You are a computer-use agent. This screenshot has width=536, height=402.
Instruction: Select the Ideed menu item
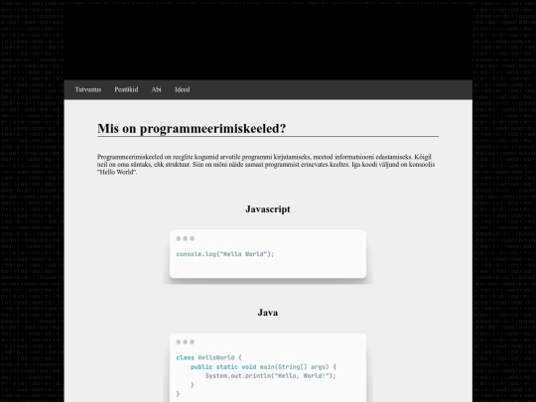183,89
